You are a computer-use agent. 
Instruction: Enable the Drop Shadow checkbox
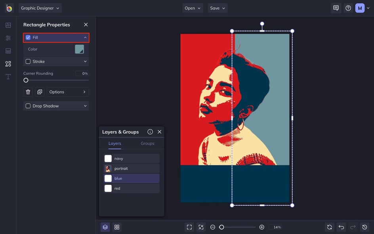point(28,106)
